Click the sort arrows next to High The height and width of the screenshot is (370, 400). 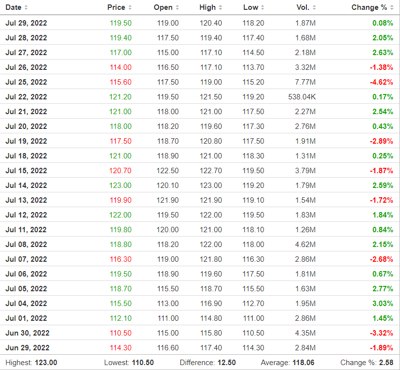pyautogui.click(x=220, y=7)
